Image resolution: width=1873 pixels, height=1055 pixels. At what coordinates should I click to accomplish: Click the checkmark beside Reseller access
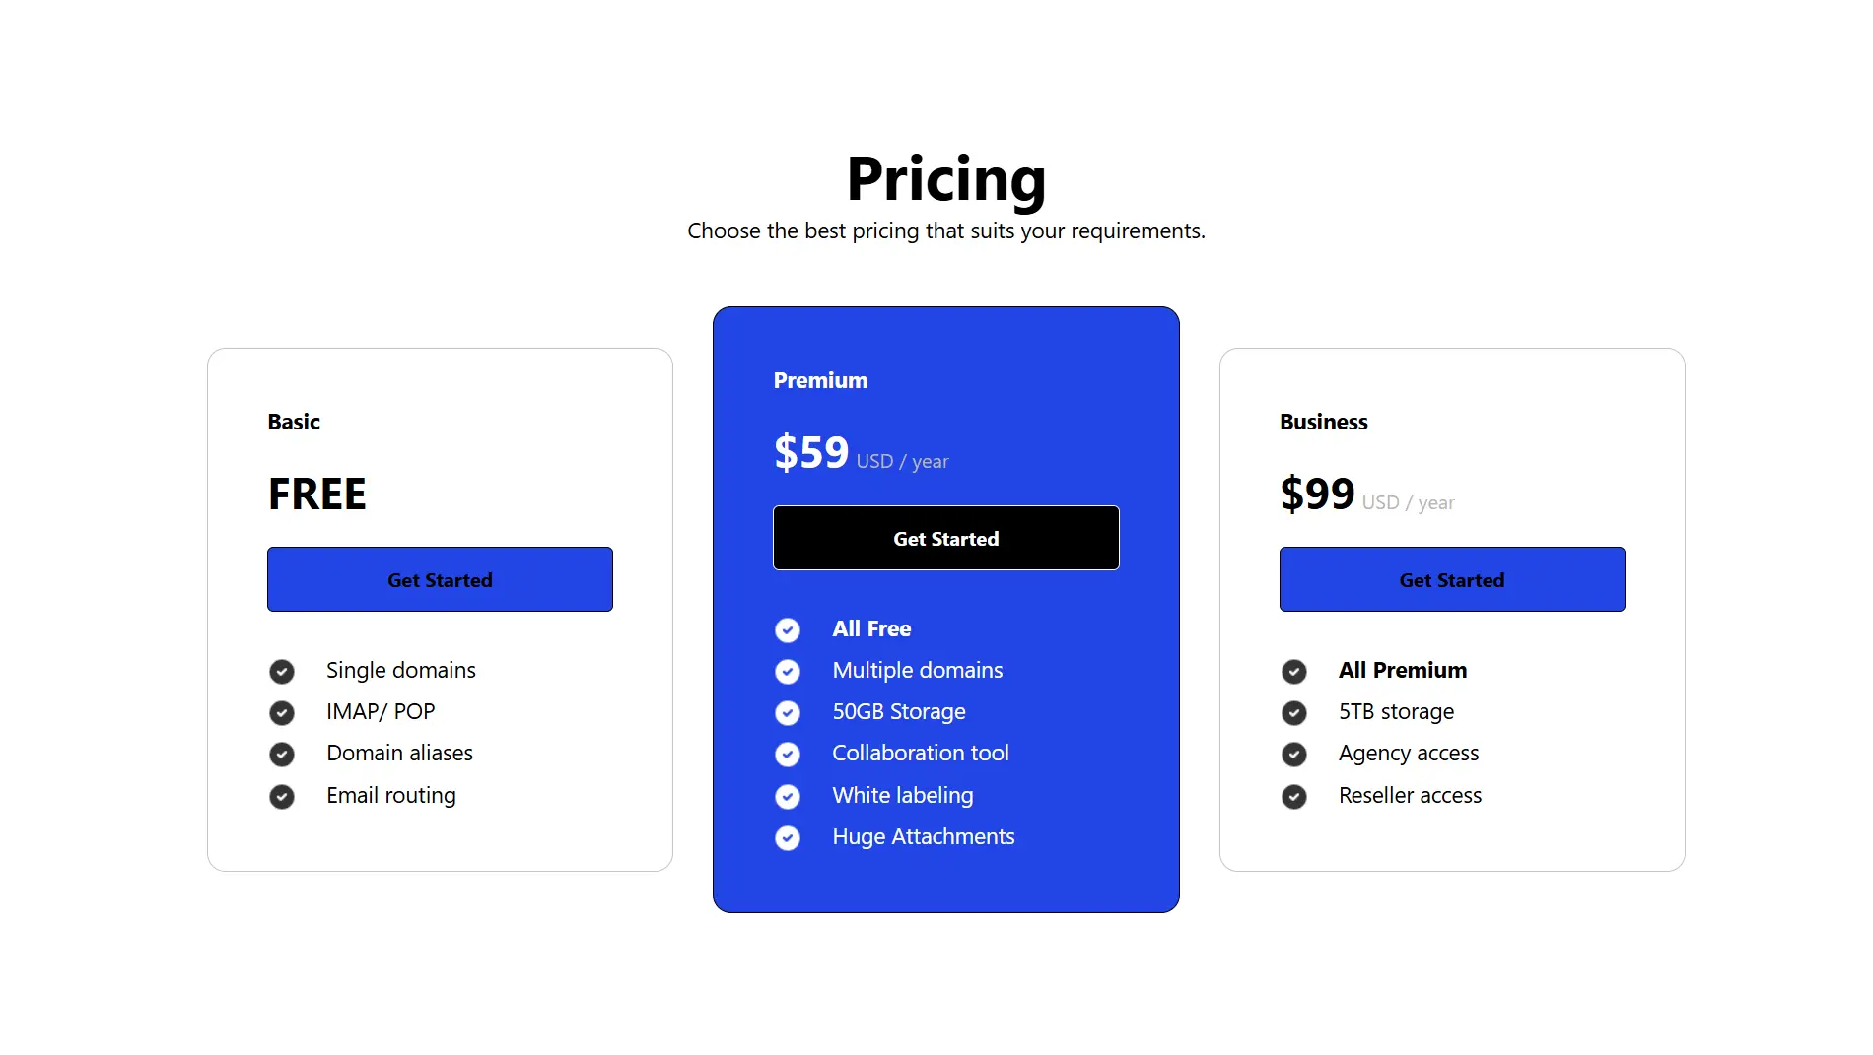1293,796
